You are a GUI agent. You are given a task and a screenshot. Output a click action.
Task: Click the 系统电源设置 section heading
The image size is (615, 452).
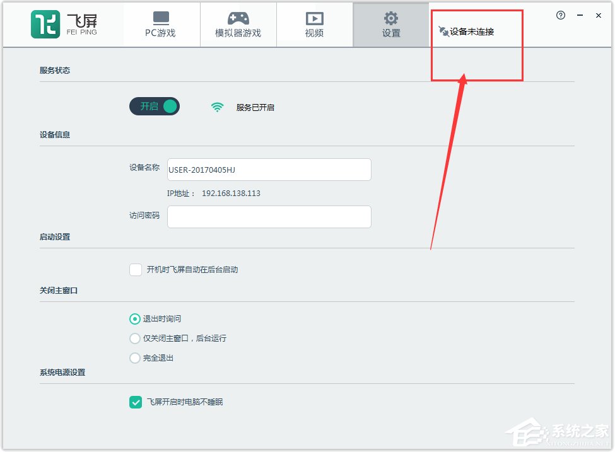coord(62,373)
